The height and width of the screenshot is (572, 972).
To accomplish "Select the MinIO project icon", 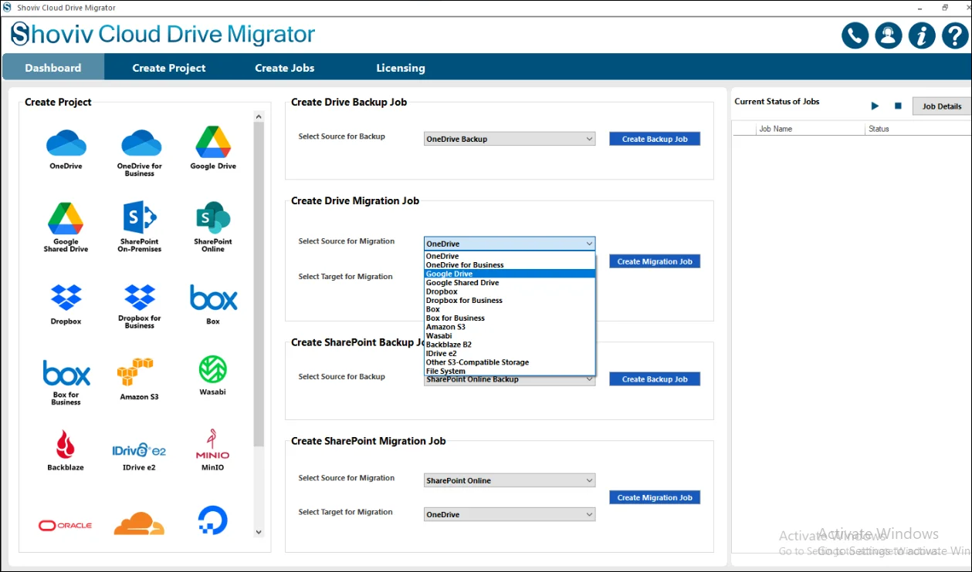I will coord(212,444).
